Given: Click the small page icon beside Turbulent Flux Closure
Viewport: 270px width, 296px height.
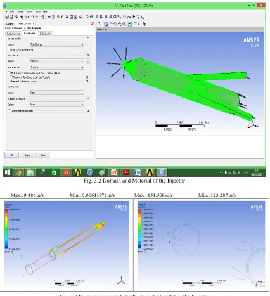Looking at the screenshot, I should pyautogui.click(x=87, y=77).
